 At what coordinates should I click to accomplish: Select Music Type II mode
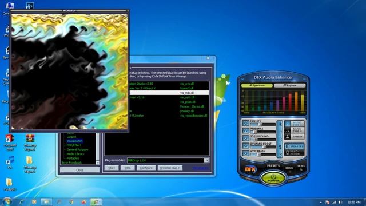click(x=295, y=130)
